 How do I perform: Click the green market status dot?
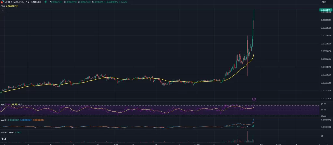pos(46,2)
